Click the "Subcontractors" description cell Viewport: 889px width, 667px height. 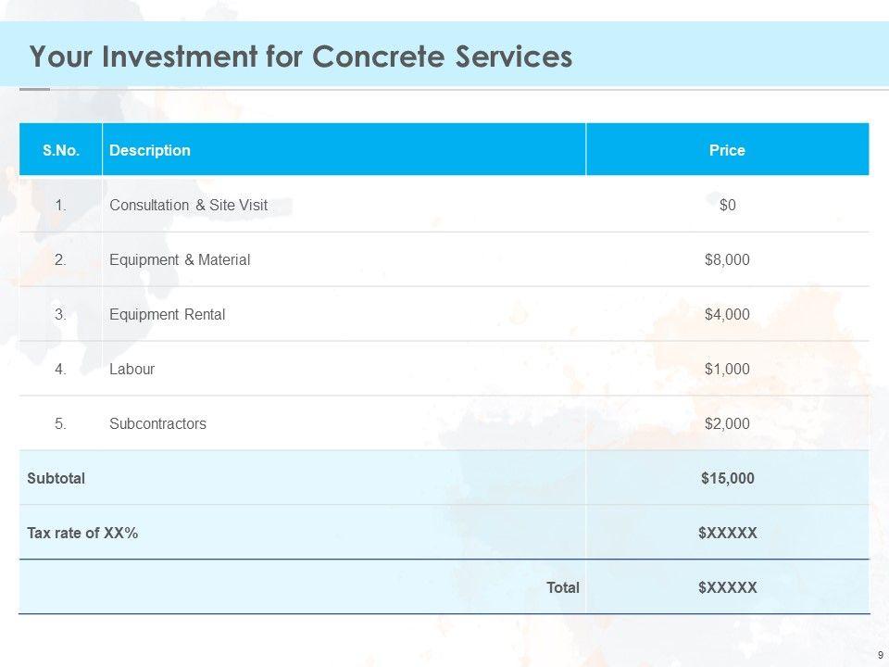click(x=157, y=423)
